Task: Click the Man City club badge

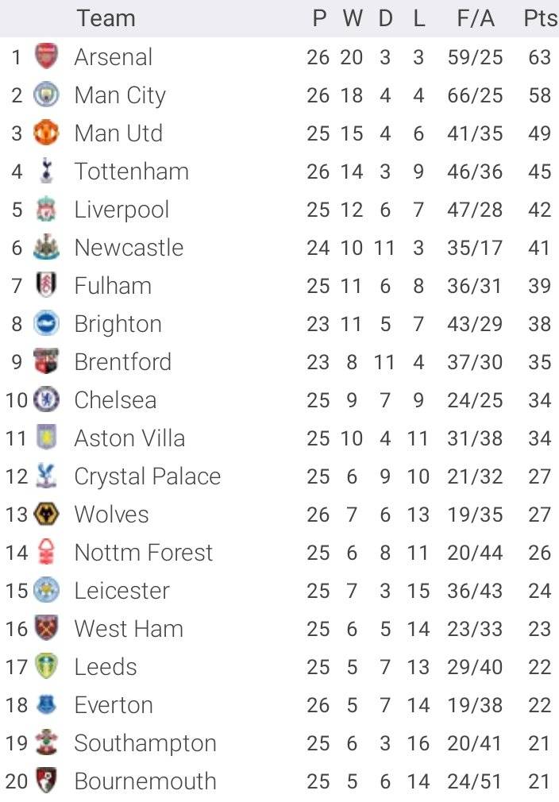Action: [46, 95]
